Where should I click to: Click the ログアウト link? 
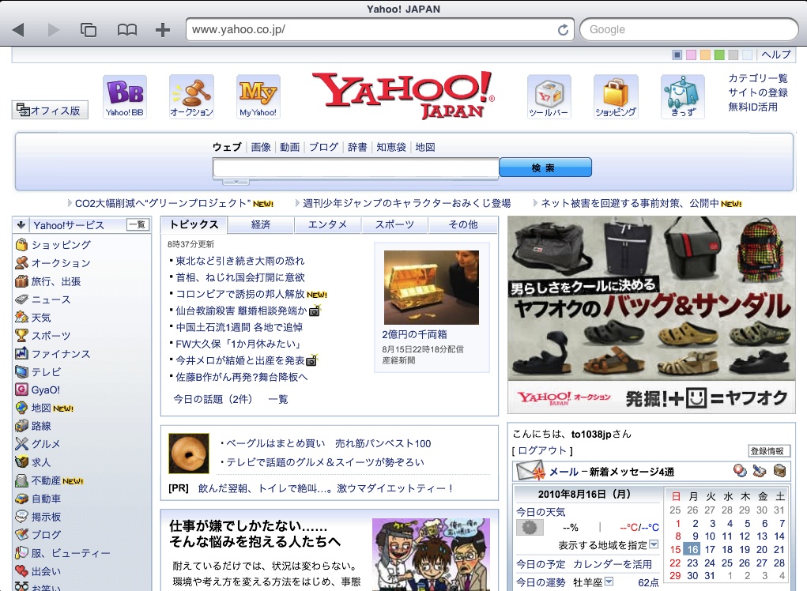click(542, 450)
